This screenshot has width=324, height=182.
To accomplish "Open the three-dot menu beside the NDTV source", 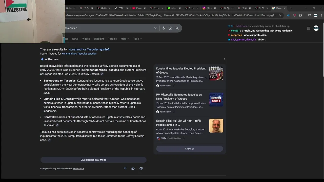I will click(184, 138).
